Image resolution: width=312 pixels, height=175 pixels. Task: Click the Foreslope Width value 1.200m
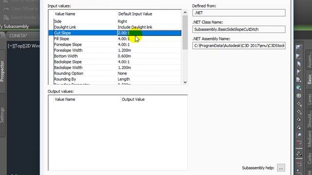[x=124, y=50]
